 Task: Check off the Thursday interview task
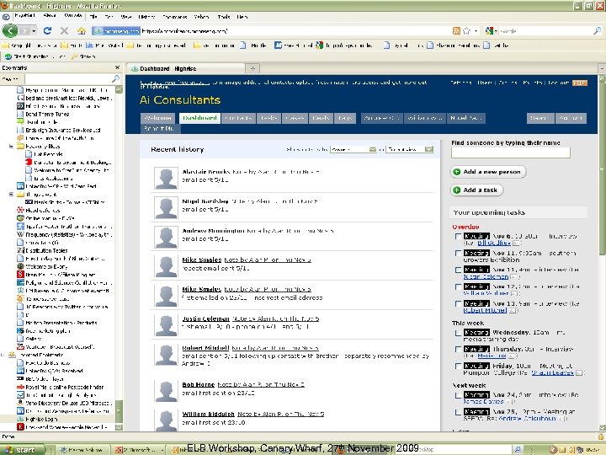coord(458,349)
